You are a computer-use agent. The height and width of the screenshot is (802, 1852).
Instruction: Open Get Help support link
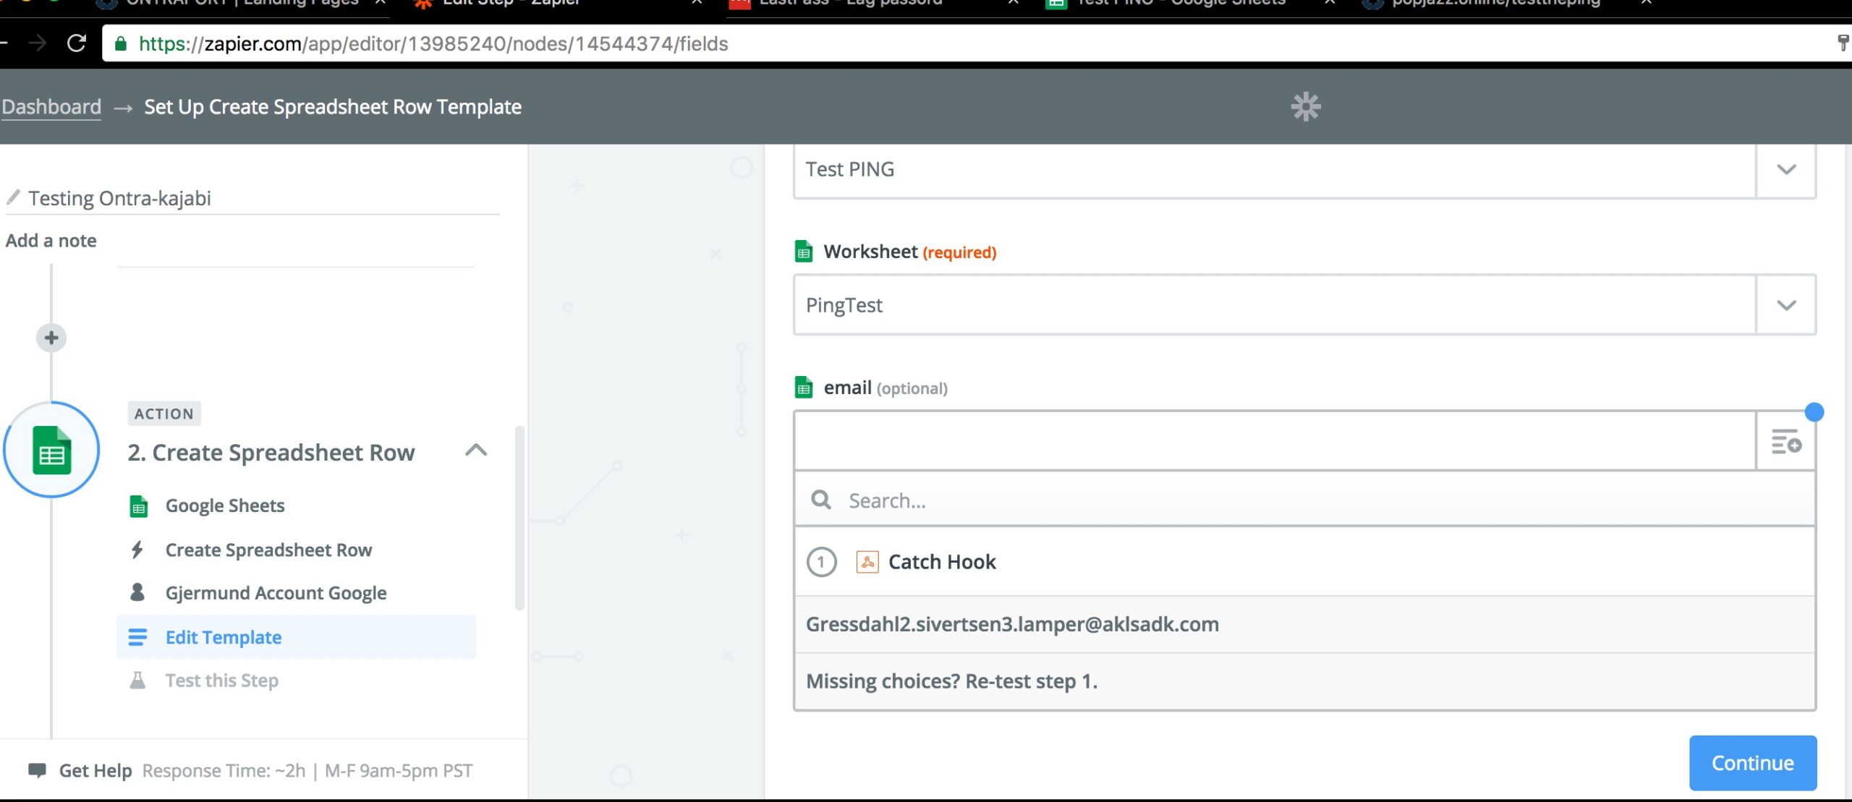point(95,771)
